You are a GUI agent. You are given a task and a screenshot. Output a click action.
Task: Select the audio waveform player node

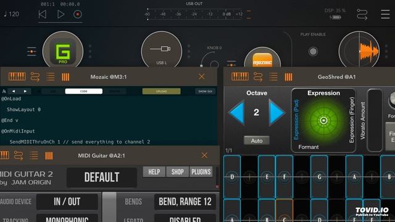(x=359, y=51)
